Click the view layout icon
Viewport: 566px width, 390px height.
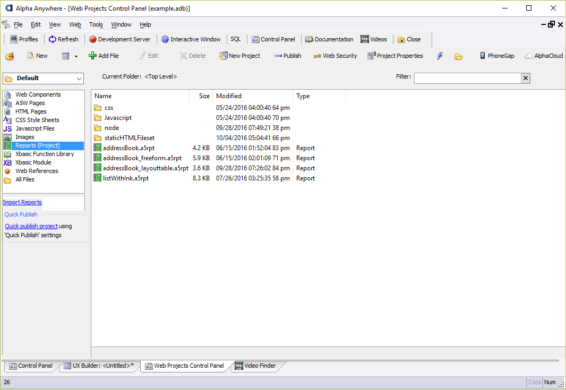pos(65,56)
